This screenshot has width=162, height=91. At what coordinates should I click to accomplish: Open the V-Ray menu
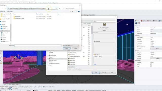coord(53,3)
